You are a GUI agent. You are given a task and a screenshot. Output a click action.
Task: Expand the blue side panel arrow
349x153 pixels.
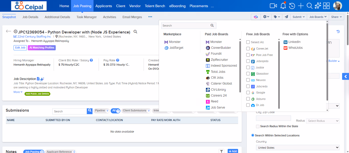pos(345,76)
